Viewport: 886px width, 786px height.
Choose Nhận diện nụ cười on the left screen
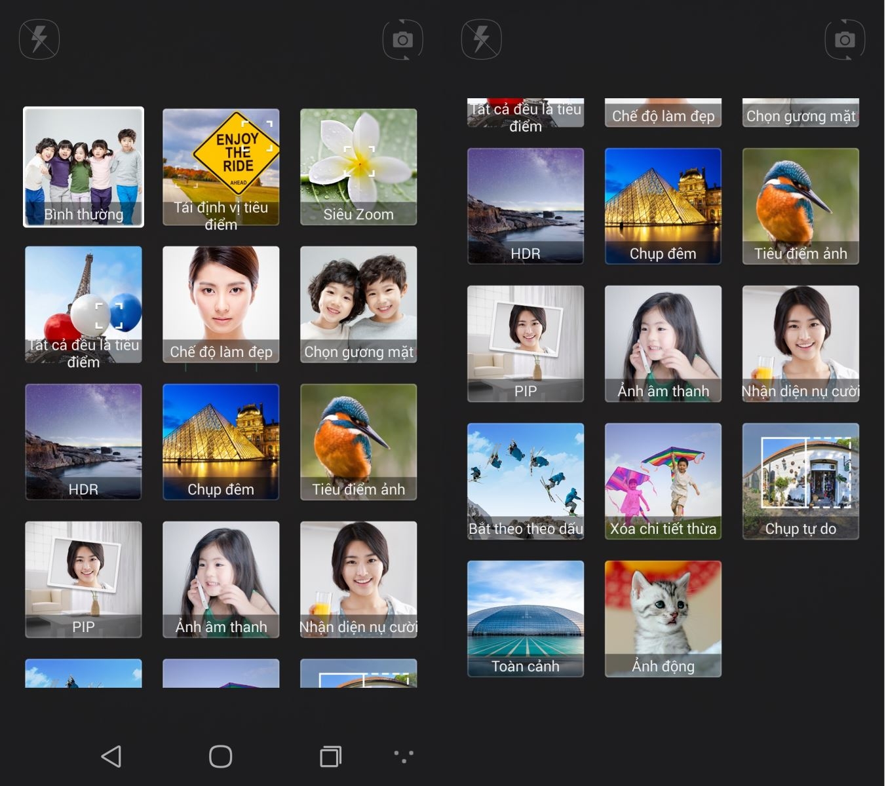pyautogui.click(x=358, y=580)
